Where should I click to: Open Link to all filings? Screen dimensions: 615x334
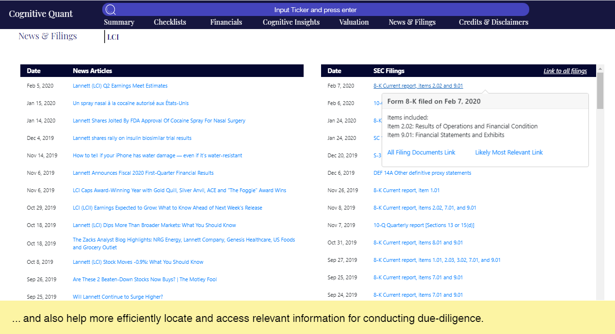[x=565, y=70]
